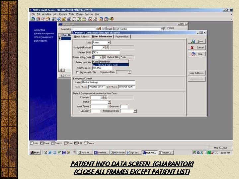The width and height of the screenshot is (239, 179).
Task: Select Patient radio button in Patient List
Action: (165, 28)
